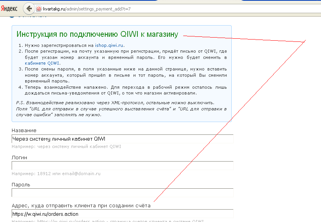Click instruction step three about смены пароля
The width and height of the screenshot is (321, 222).
pyautogui.click(x=124, y=75)
